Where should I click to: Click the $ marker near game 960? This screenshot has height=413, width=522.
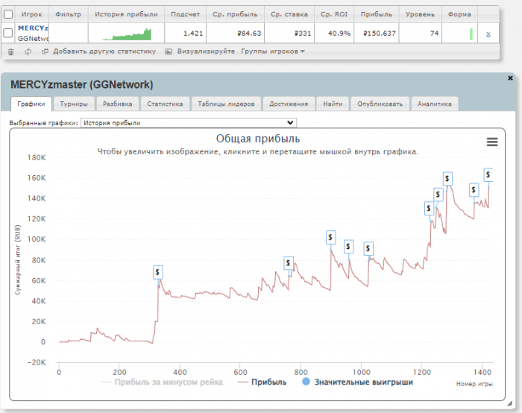point(348,247)
